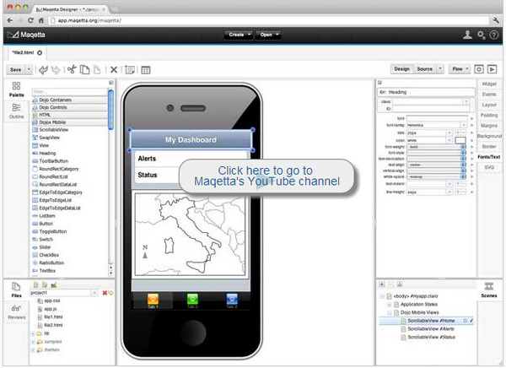Open the user account icon
Screen dimensions: 506x368
pyautogui.click(x=467, y=35)
